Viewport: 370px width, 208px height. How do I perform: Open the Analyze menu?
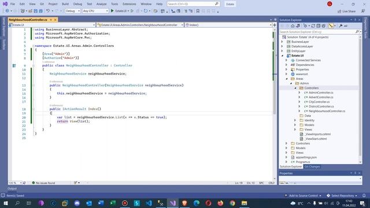(102, 4)
